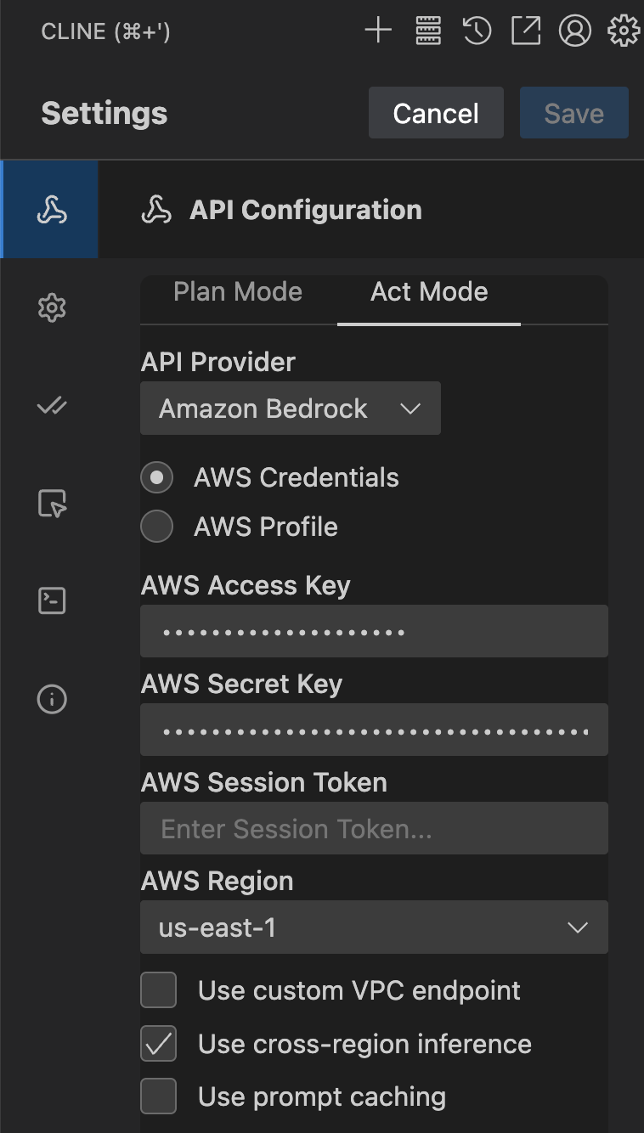Viewport: 644px width, 1133px height.
Task: Disable Use cross-region inference checkbox
Action: click(x=159, y=1044)
